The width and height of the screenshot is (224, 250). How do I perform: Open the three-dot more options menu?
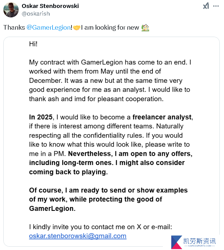point(216,6)
